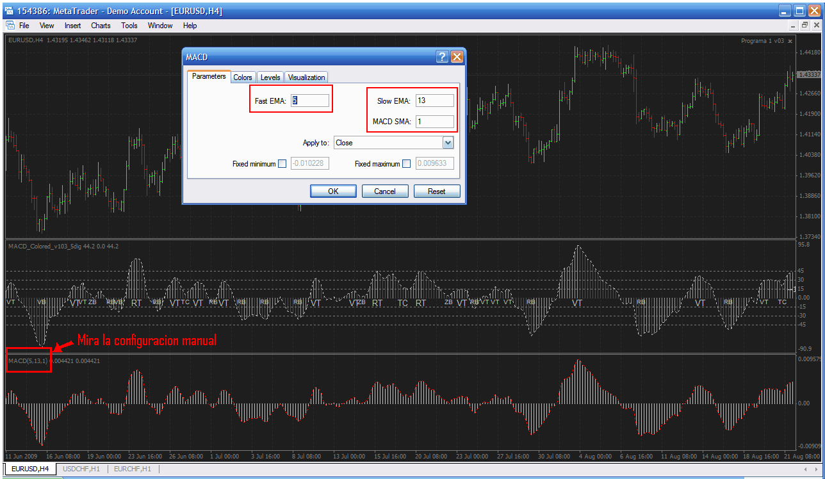Enable the Fixed minimum checkbox
The image size is (825, 479).
pyautogui.click(x=282, y=164)
